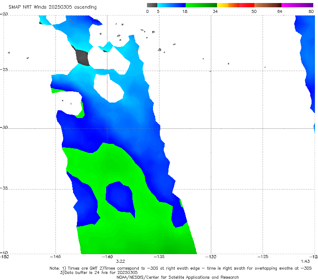Click the 'Data buffer is 24 hrs' note

coord(99,273)
